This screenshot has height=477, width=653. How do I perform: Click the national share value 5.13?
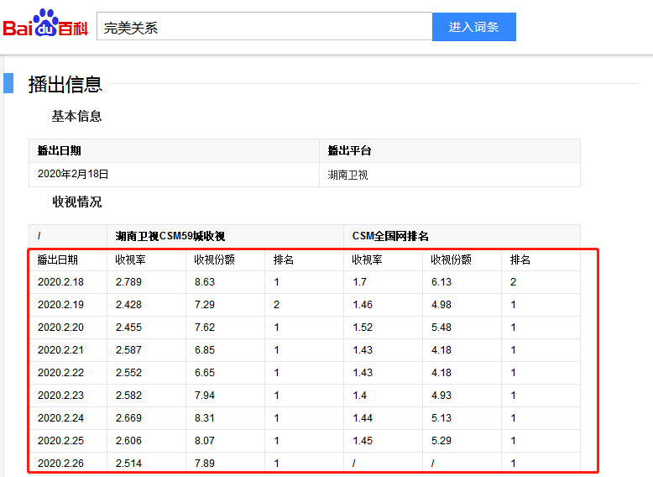tap(441, 418)
